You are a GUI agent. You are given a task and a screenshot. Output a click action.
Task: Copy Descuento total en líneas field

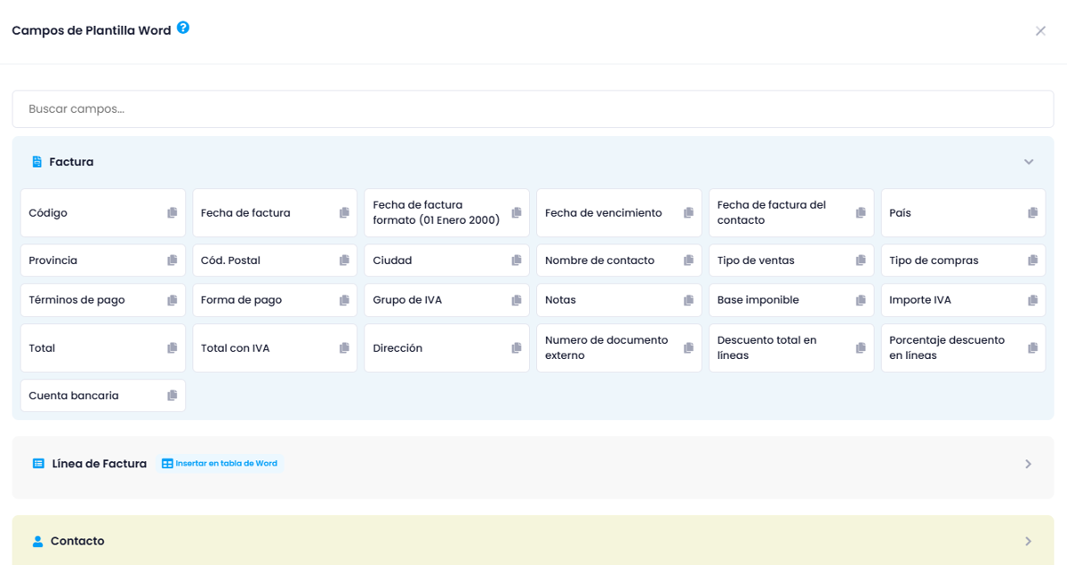click(861, 348)
